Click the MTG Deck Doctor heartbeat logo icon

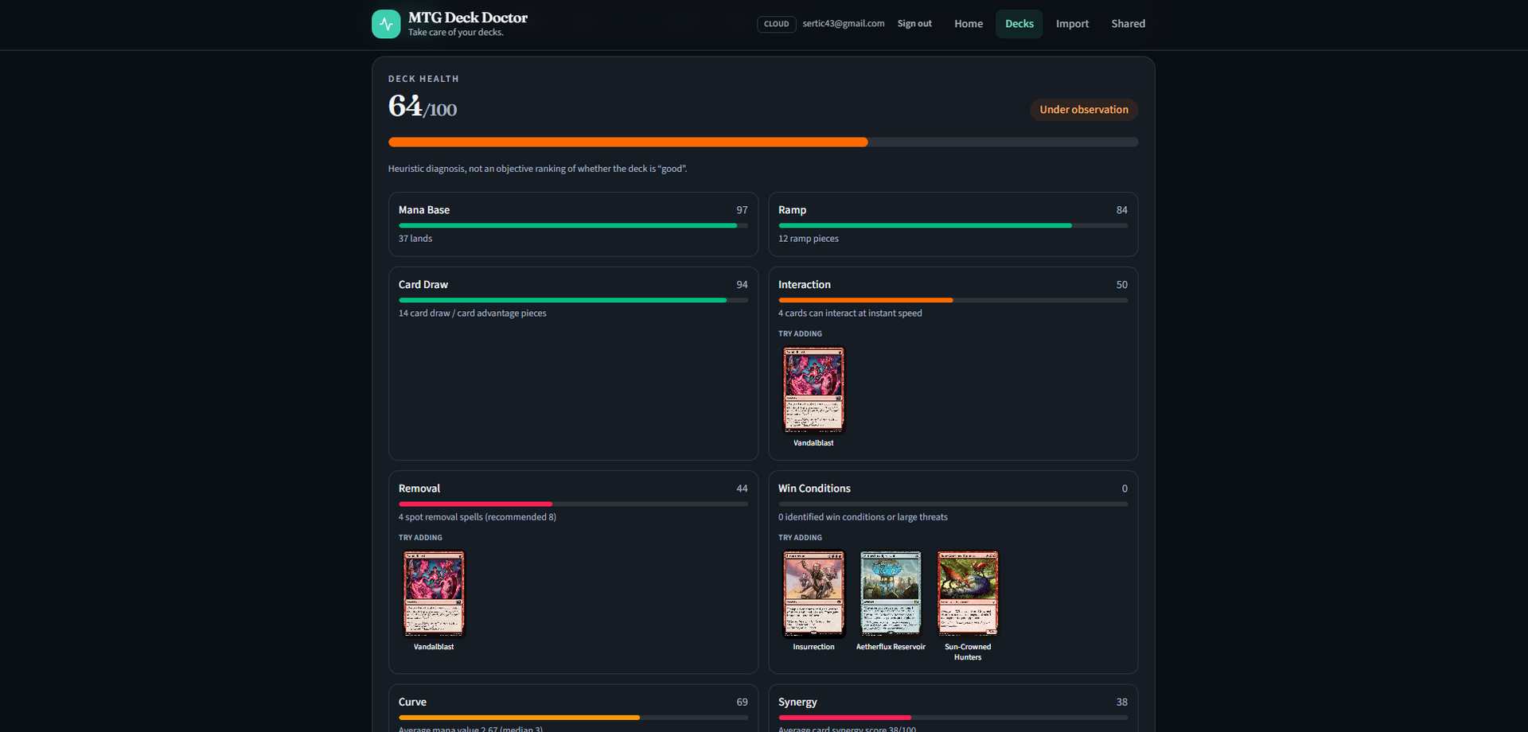click(x=386, y=24)
